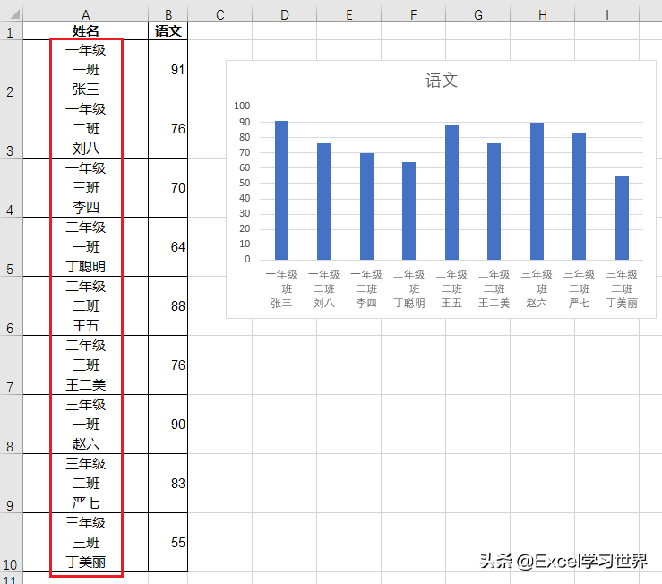
Task: Select row 9 header
Action: [x=12, y=484]
